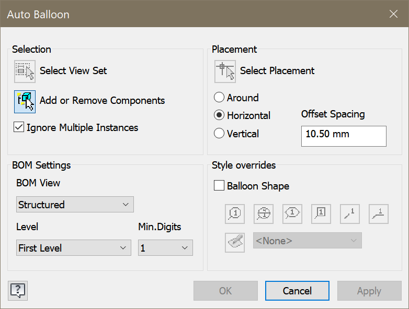Viewport: 409px width, 309px height.
Task: Select the Vertical placement option
Action: point(220,134)
